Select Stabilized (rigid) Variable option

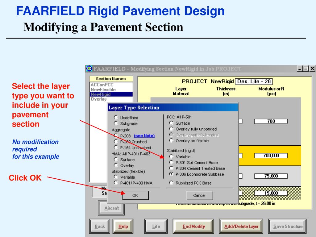pos(171,156)
